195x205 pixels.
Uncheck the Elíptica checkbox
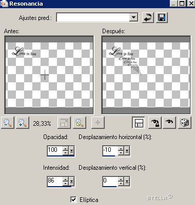[73, 199]
